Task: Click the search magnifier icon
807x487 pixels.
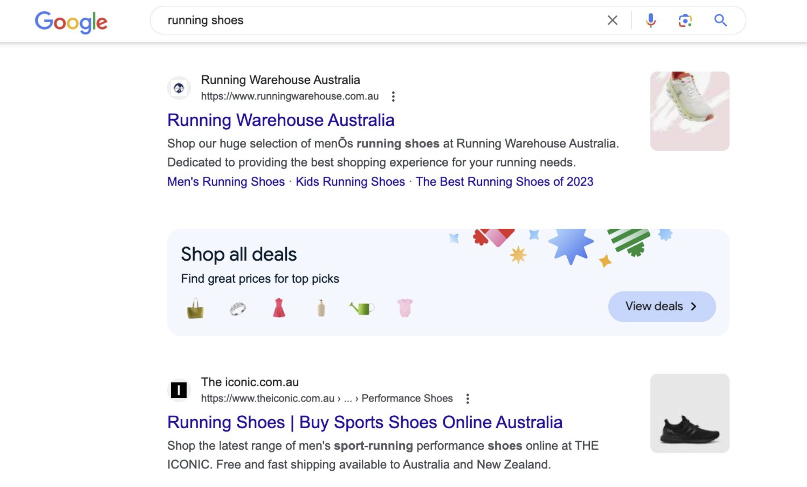Action: (x=721, y=21)
